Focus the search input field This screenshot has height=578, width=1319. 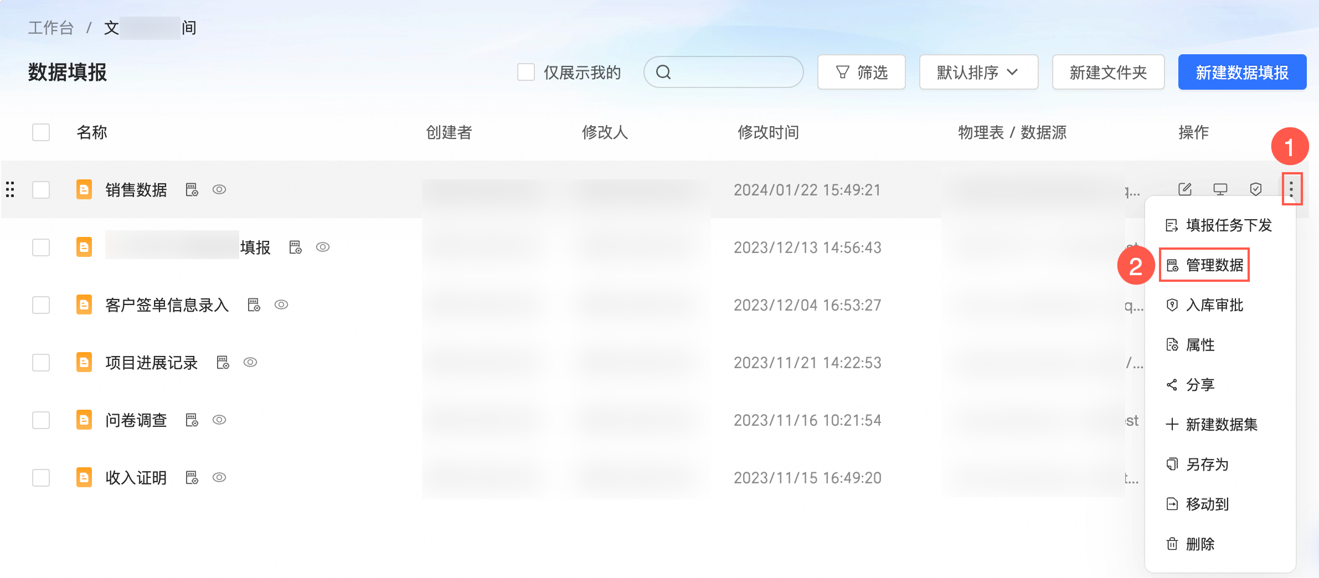click(723, 72)
